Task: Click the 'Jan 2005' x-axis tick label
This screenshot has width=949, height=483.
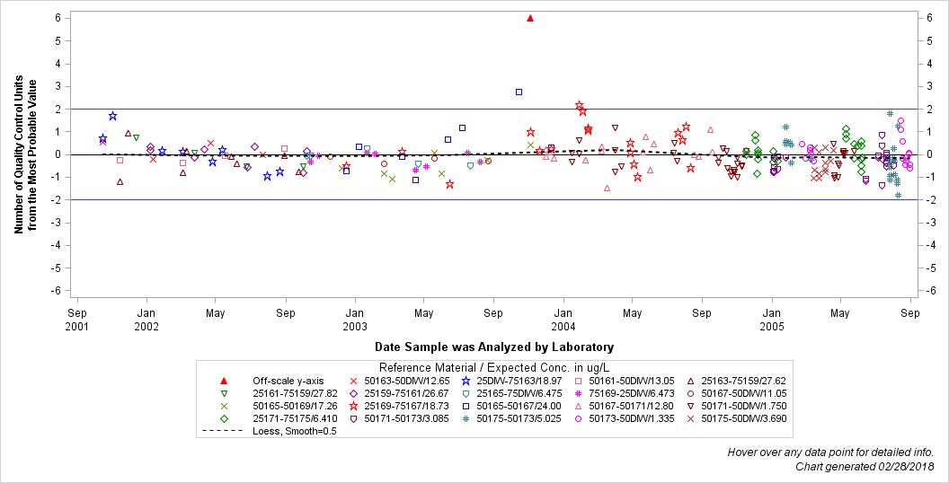Action: tap(772, 319)
